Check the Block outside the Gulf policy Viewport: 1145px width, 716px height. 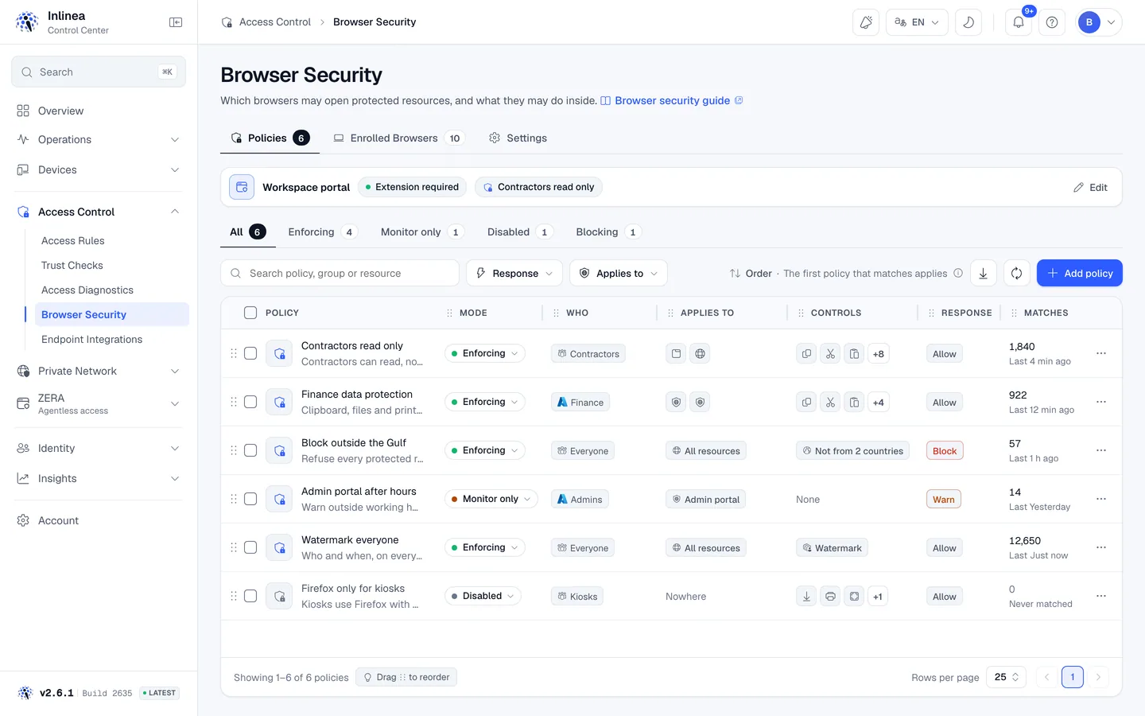250,450
